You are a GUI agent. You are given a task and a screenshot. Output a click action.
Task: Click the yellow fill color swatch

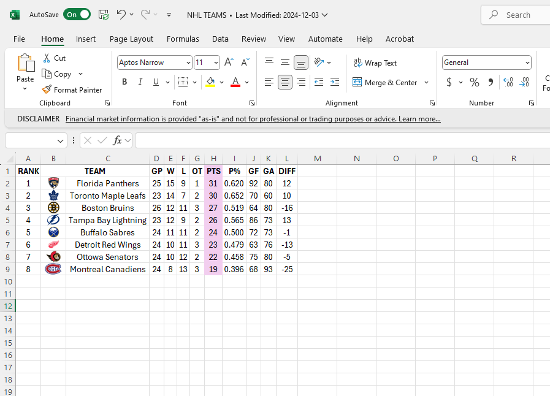click(210, 82)
